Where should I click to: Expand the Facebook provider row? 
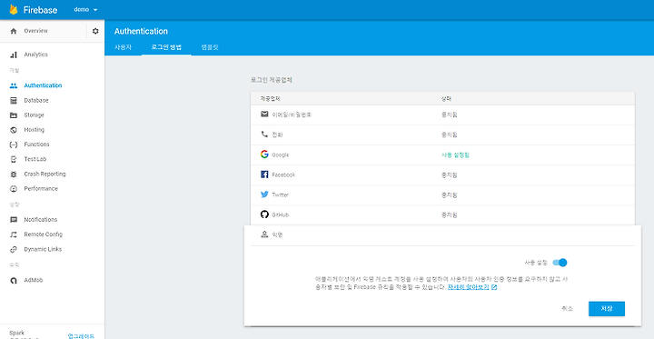(x=442, y=174)
